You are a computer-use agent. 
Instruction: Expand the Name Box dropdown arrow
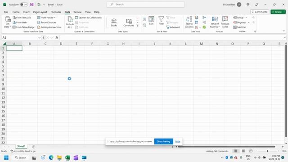tap(39, 38)
